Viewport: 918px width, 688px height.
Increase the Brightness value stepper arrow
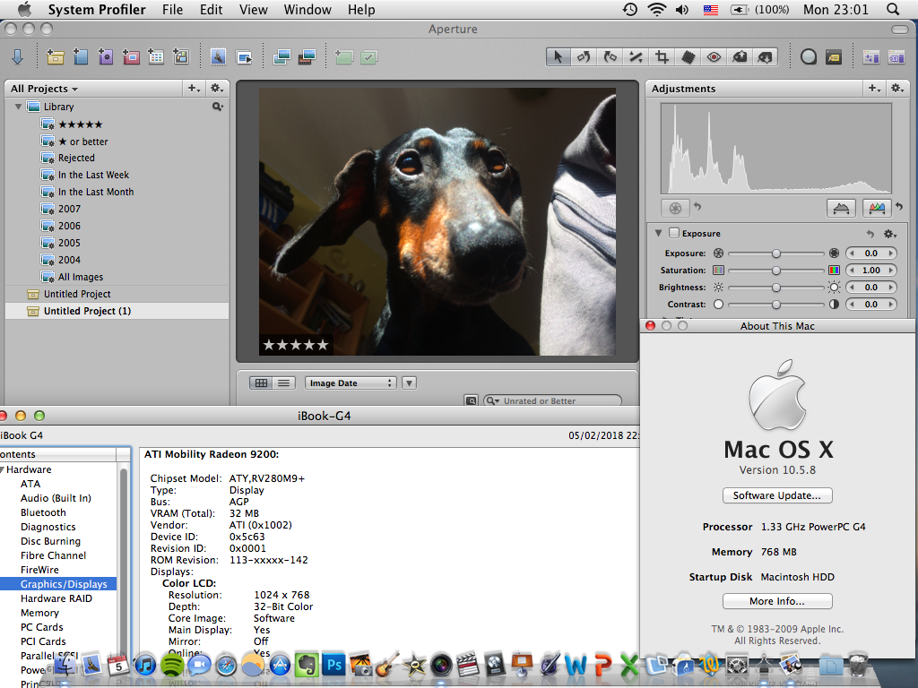[890, 288]
